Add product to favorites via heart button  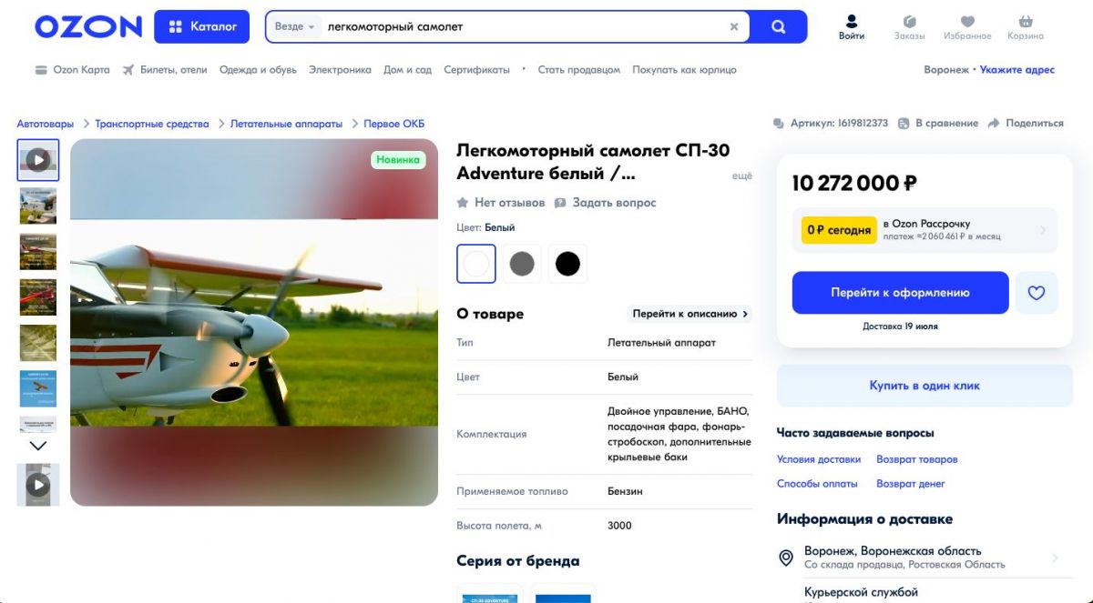coord(1037,293)
